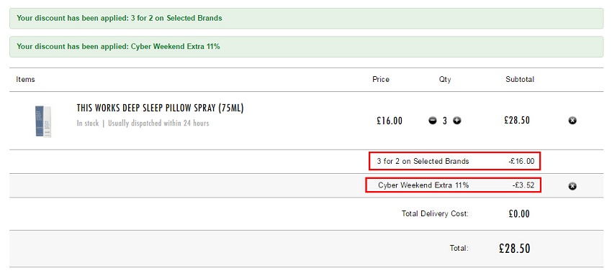Decrease quantity with the minus icon
The height and width of the screenshot is (273, 612).
(x=433, y=121)
